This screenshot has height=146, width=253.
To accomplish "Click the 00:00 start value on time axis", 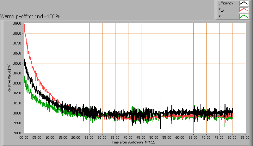I will point(24,137).
